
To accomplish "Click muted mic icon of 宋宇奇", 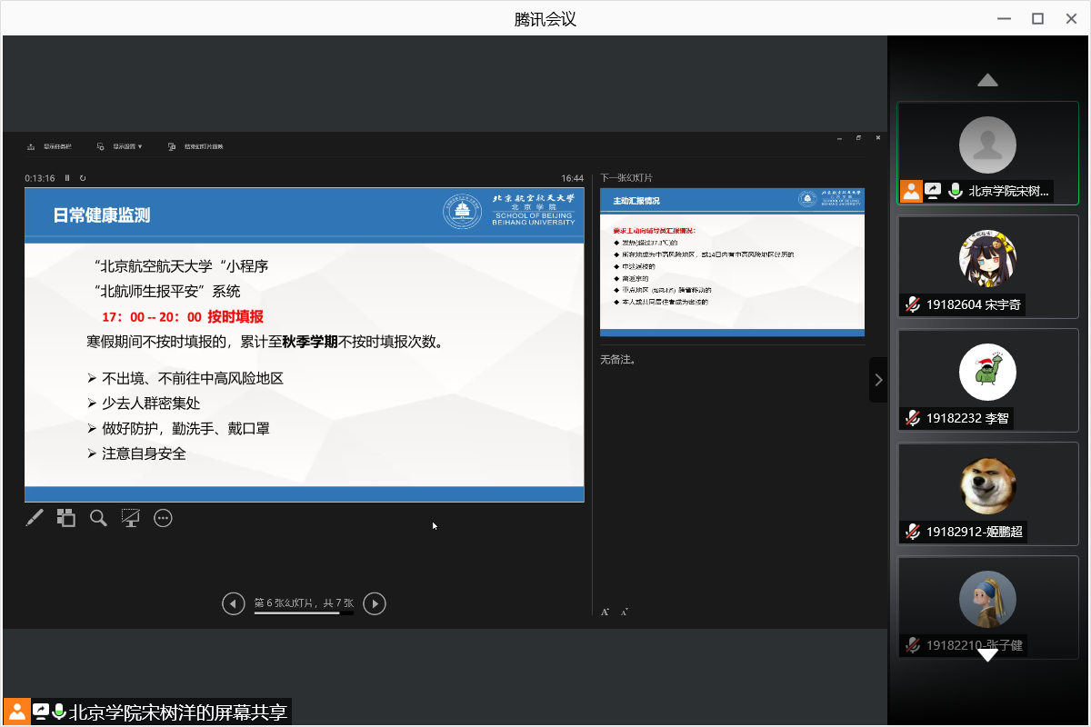I will [x=913, y=305].
